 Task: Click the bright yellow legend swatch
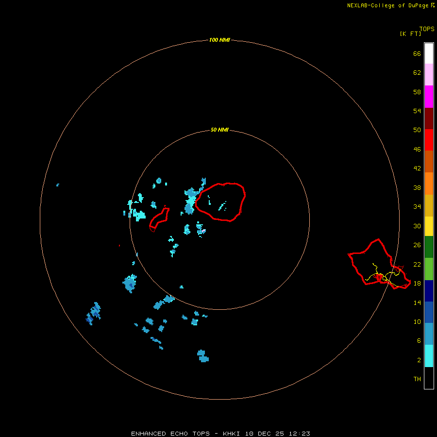click(429, 226)
